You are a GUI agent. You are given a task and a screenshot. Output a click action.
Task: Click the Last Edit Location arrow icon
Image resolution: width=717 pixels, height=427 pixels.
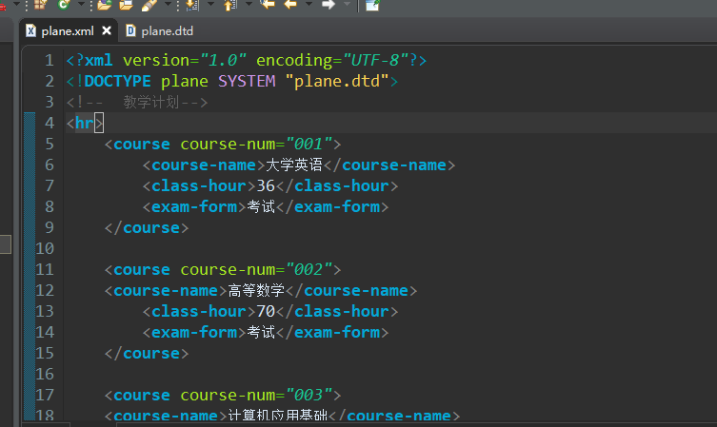(267, 5)
